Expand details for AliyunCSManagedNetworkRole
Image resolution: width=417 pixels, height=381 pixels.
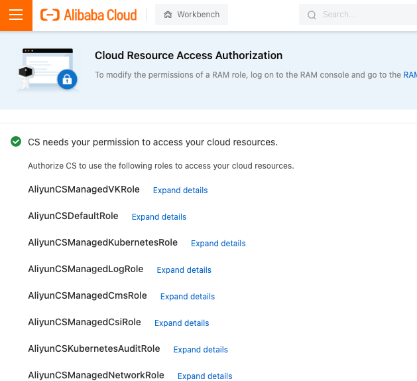pyautogui.click(x=205, y=376)
